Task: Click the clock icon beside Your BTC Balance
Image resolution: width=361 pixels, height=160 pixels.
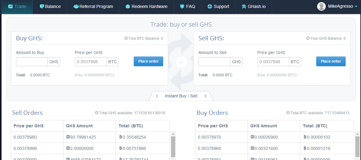Action: [x=126, y=38]
